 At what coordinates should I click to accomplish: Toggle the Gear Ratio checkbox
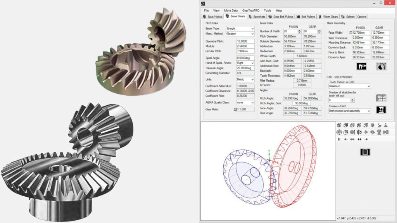coord(235,109)
